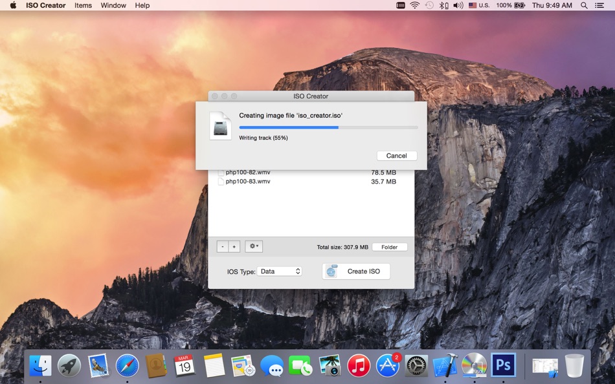Select the php100-82.wmv file row

(311, 173)
